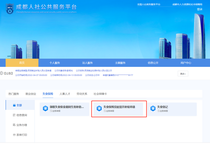The height and width of the screenshot is (144, 210).
Task: Open the 用户中心 navigation menu
Action: click(x=186, y=63)
